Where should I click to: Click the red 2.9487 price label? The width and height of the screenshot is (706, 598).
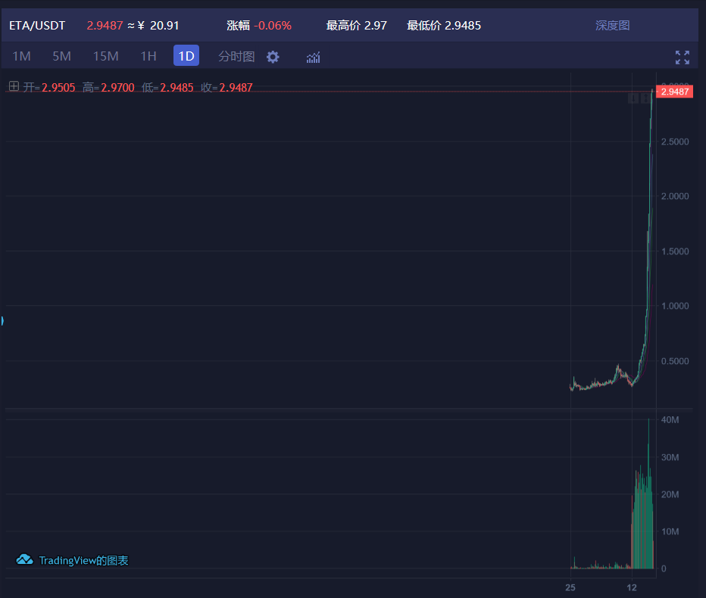pos(674,92)
